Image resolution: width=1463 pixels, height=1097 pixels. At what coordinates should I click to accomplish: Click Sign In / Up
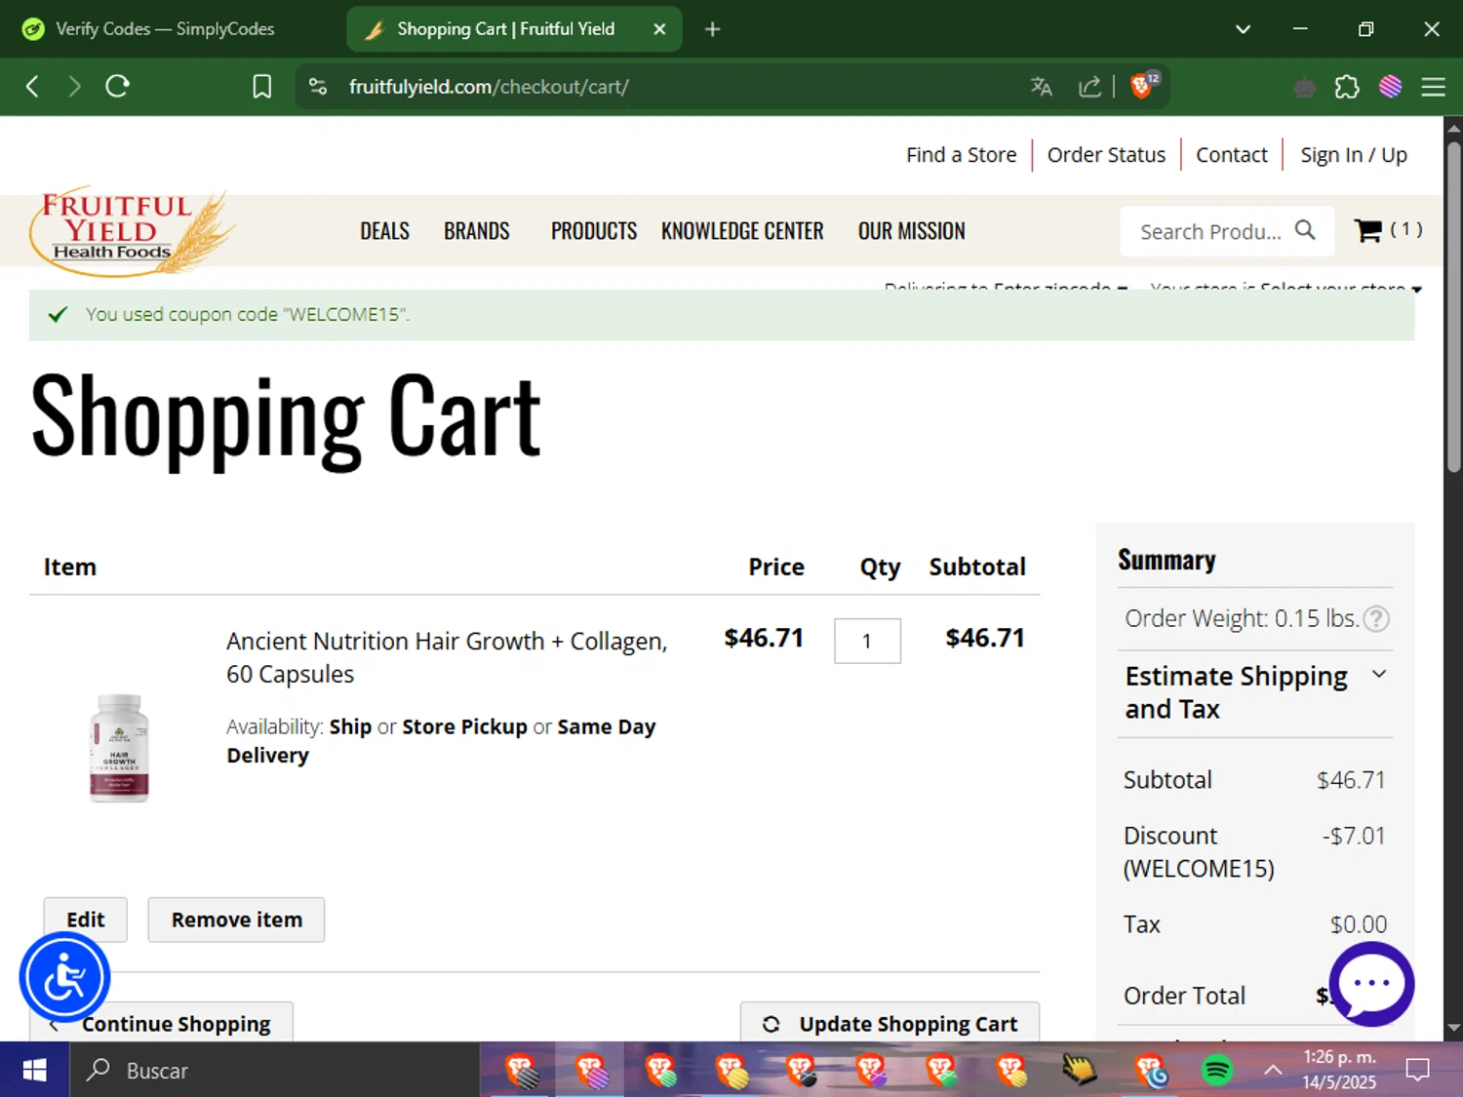point(1353,155)
